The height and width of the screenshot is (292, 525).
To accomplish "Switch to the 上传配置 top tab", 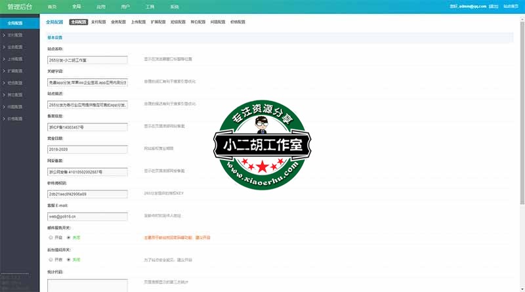I will point(138,22).
